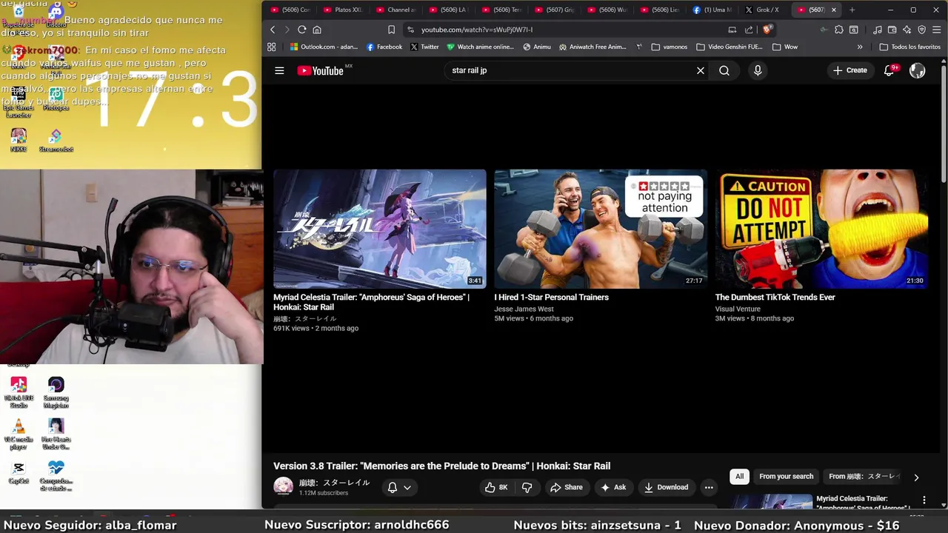Viewport: 948px width, 533px height.
Task: Open Epic Games Launcher desktop shortcut
Action: tap(19, 102)
